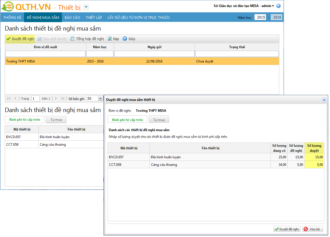Switch to the BÁO CÁO menu tab
Viewport: 330px width, 237px height.
coord(72,17)
